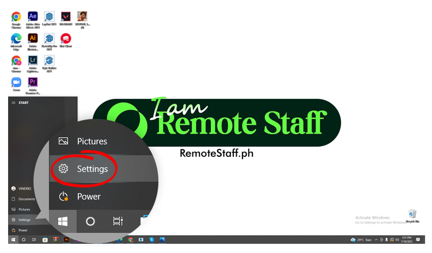432x253 pixels.
Task: Launch Adobe Illustrator from the desktop
Action: pos(33,41)
